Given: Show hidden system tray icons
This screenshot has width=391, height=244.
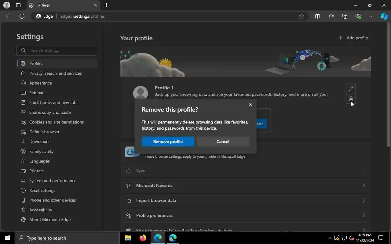Looking at the screenshot, I should [x=329, y=238].
